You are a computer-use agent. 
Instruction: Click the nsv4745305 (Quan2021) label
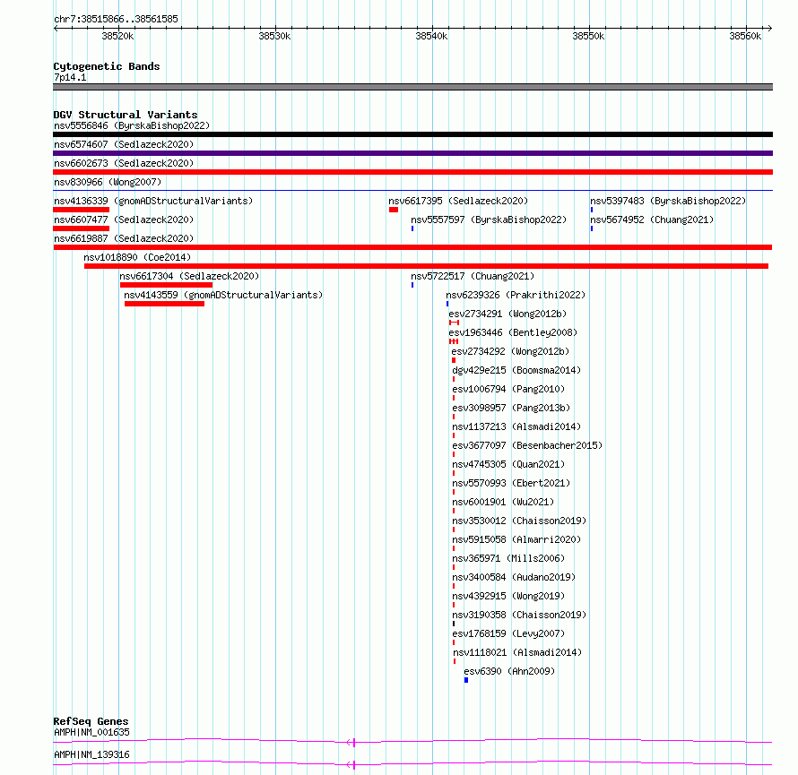pos(508,464)
